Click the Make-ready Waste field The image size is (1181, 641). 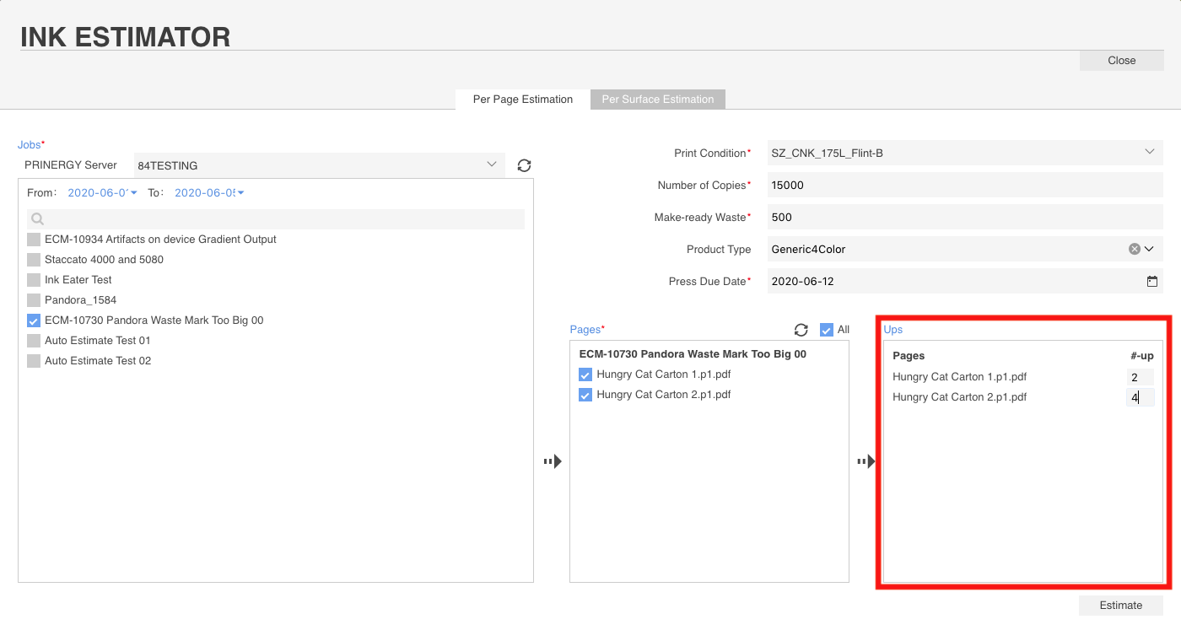965,217
